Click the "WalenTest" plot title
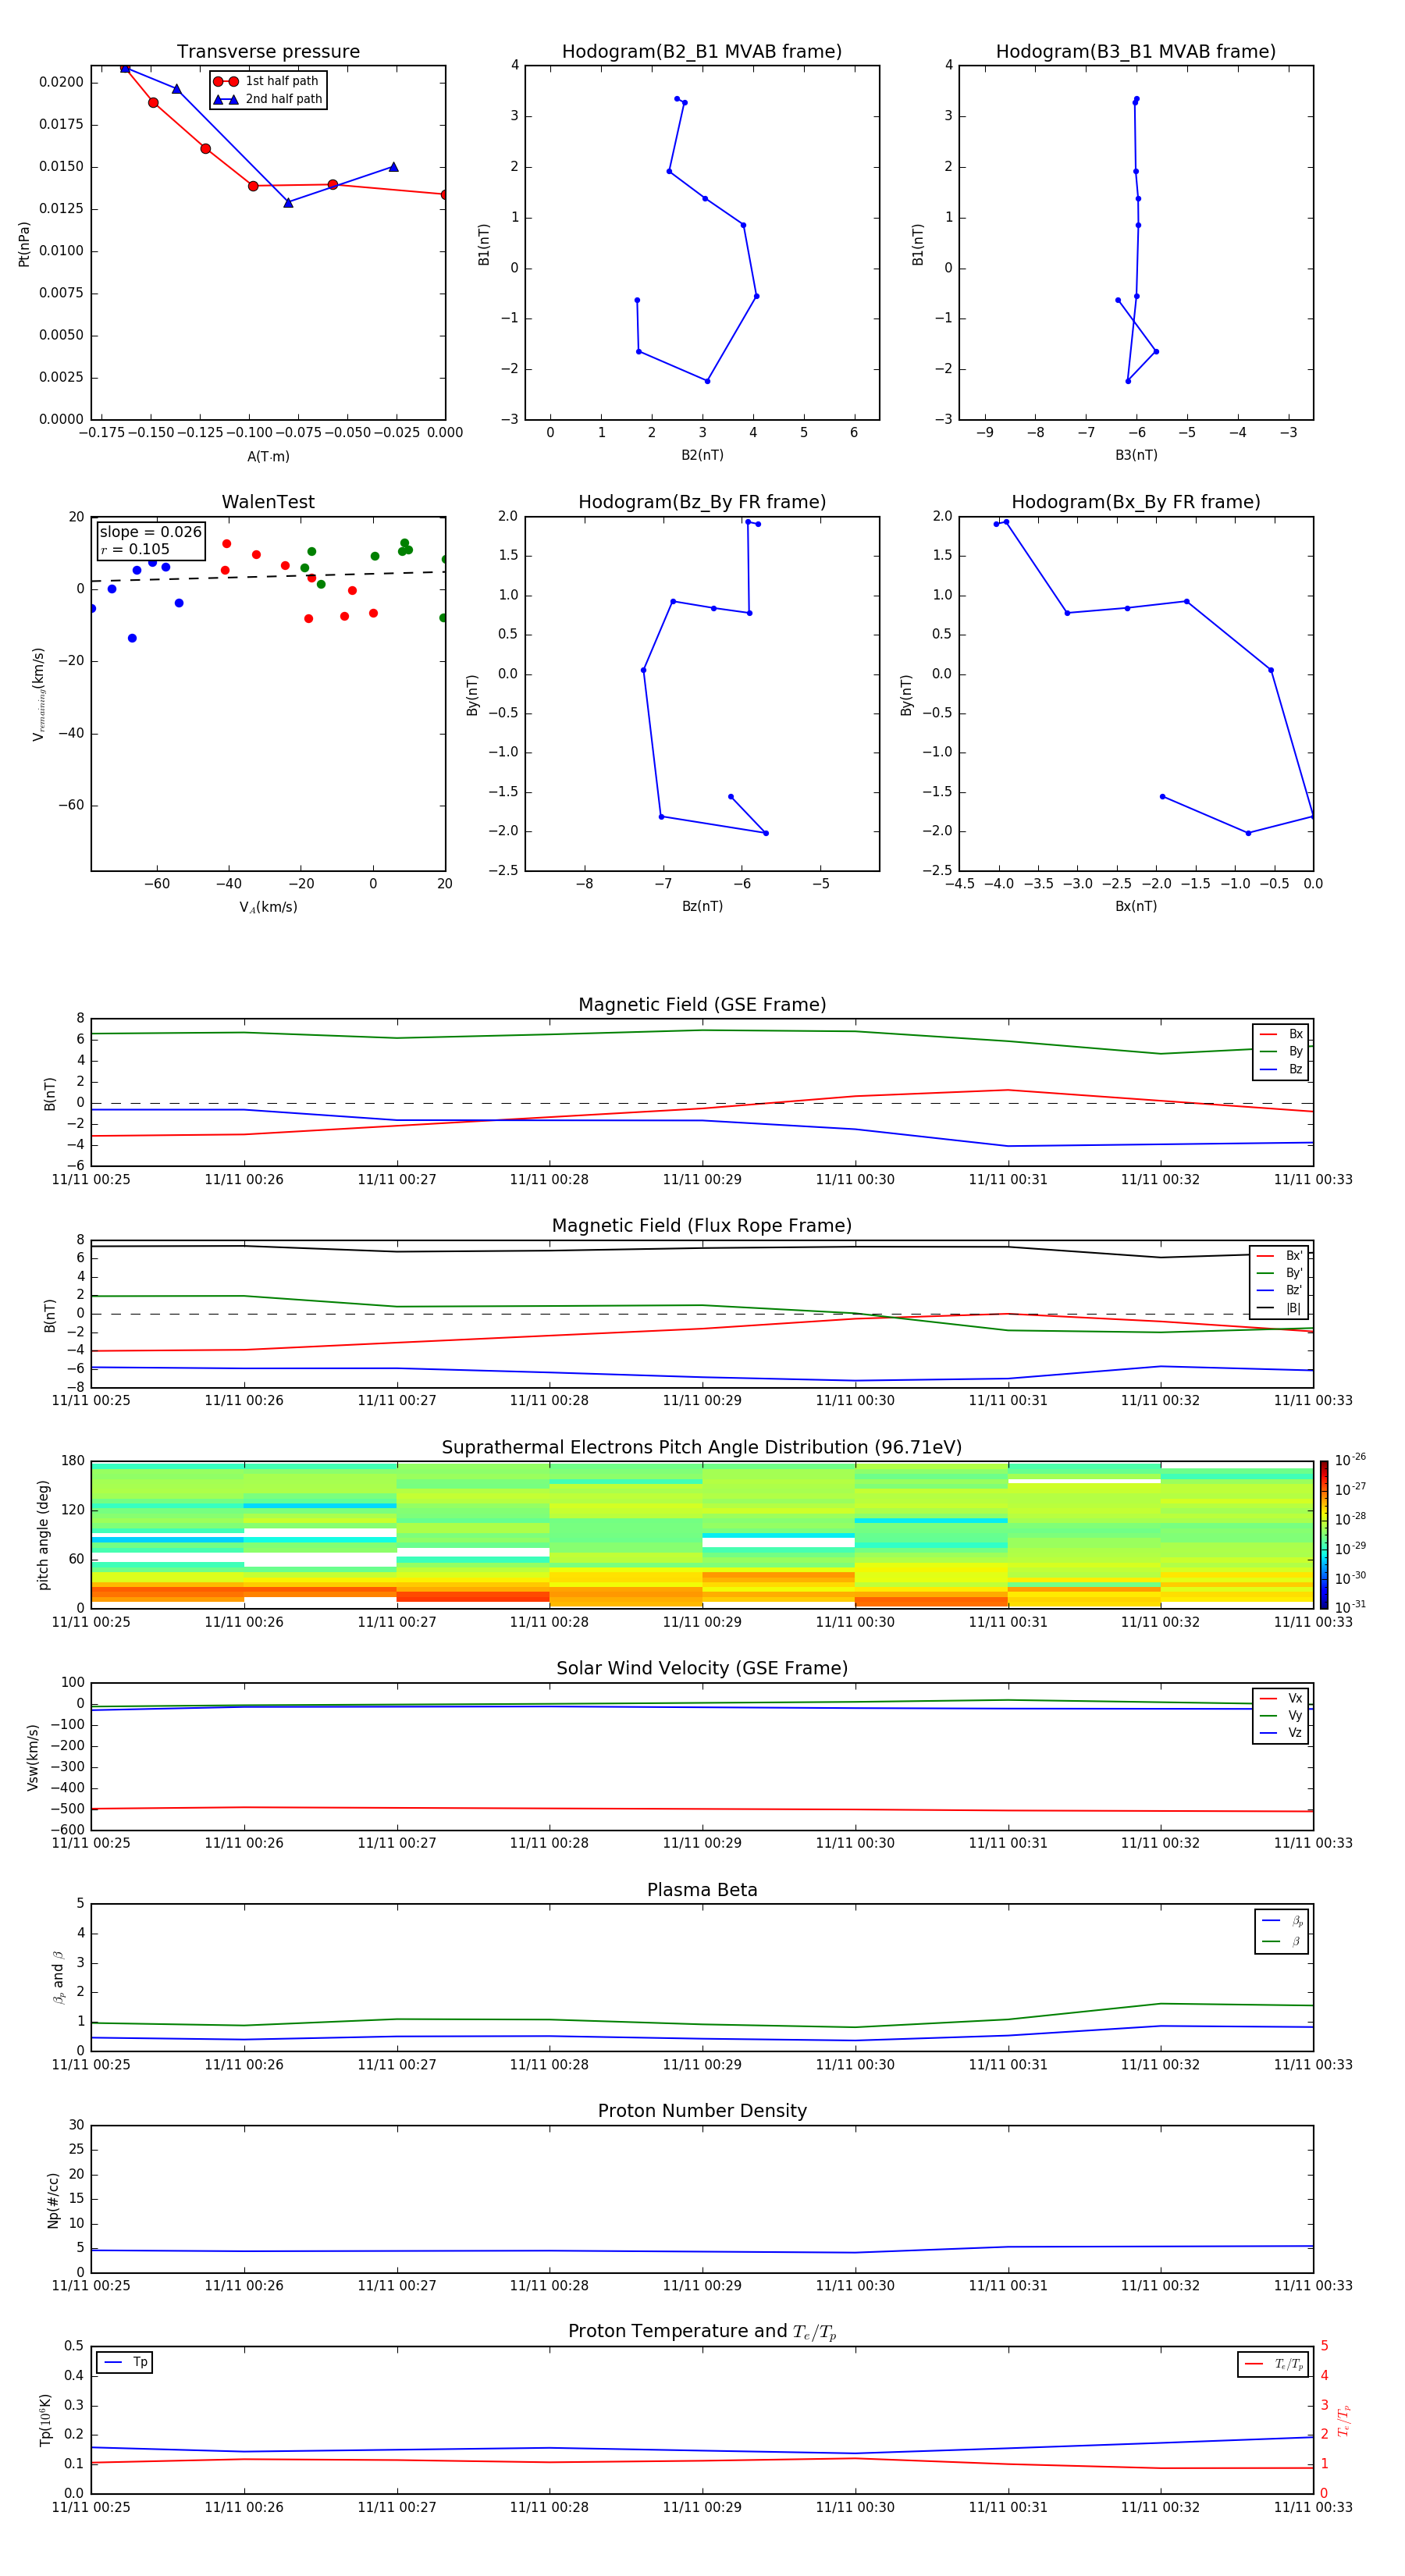Viewport: 1405px width, 2576px height. tap(268, 502)
